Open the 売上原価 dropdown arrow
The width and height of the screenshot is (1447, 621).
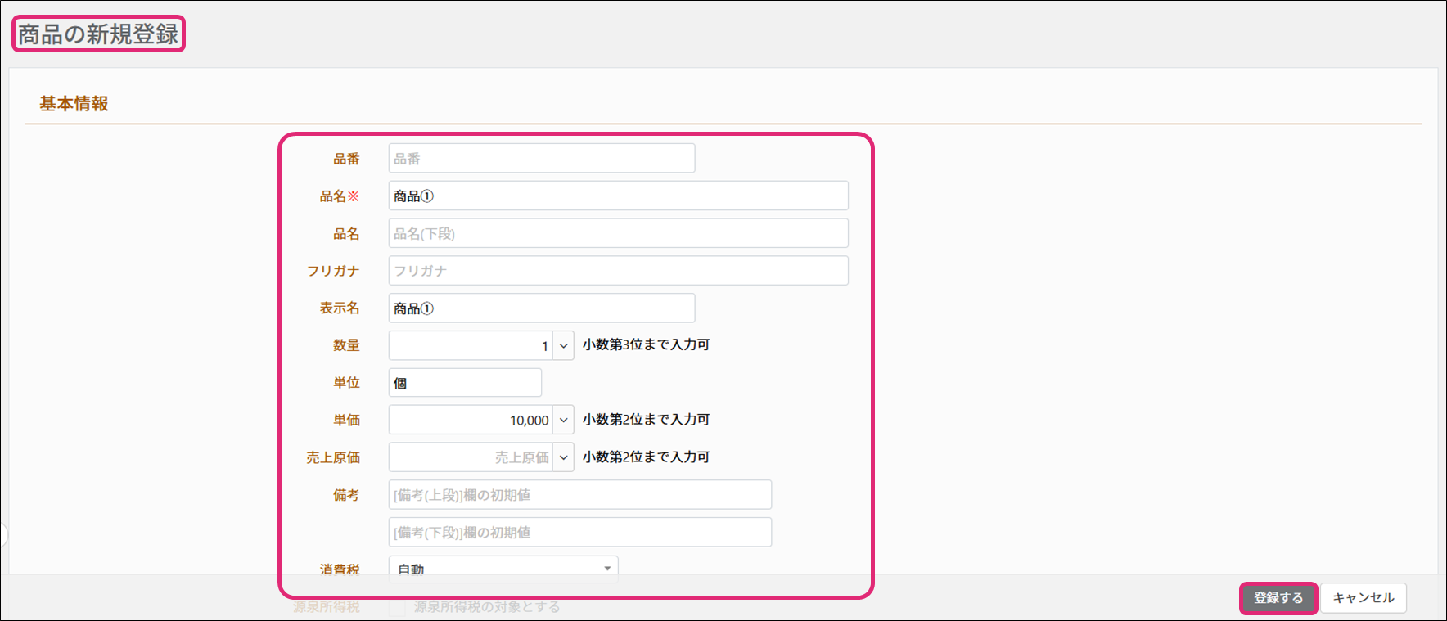point(563,457)
